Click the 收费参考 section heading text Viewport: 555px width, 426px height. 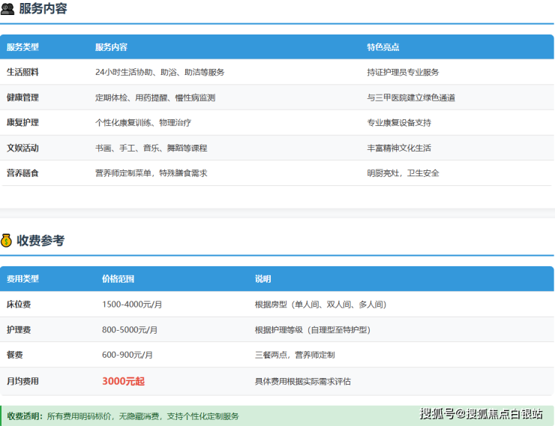point(40,241)
